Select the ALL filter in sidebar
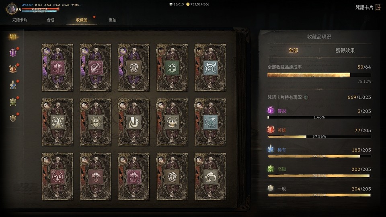Viewport: 386px width, 217px height. (x=13, y=37)
